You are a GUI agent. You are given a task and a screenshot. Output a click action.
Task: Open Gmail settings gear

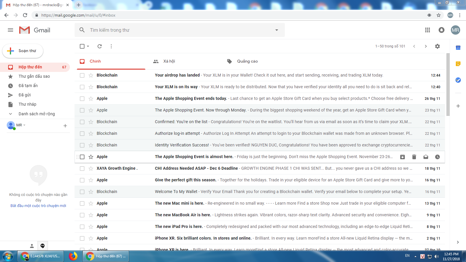click(x=437, y=46)
